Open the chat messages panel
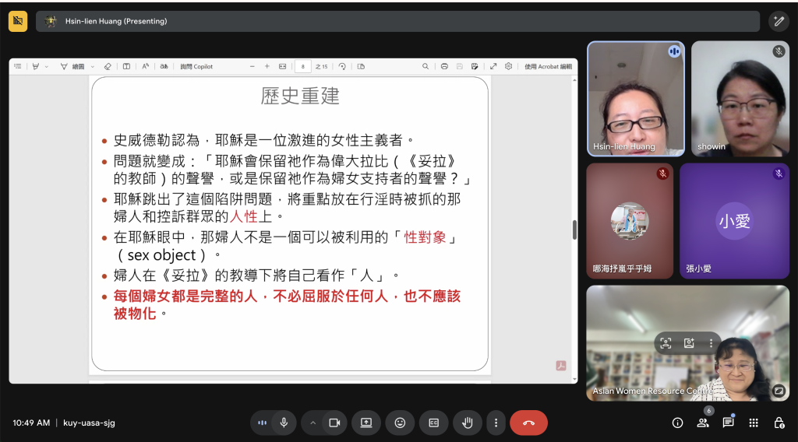Viewport: 798px width, 442px height. click(728, 423)
